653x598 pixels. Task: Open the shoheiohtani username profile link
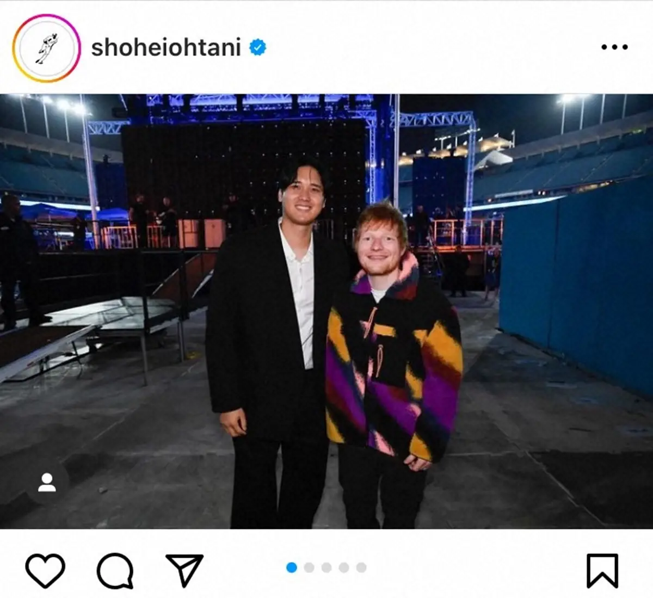point(166,48)
